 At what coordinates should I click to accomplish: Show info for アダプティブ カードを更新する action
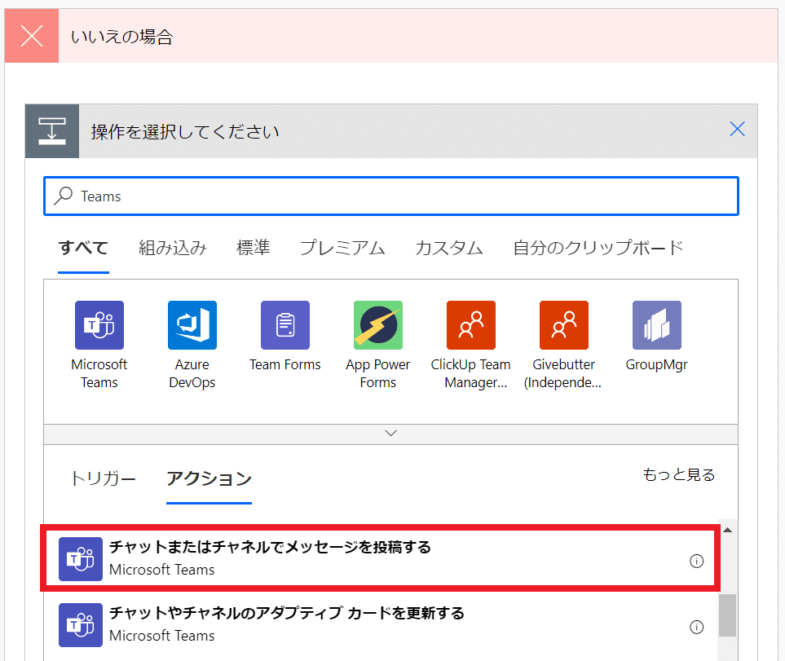(696, 627)
